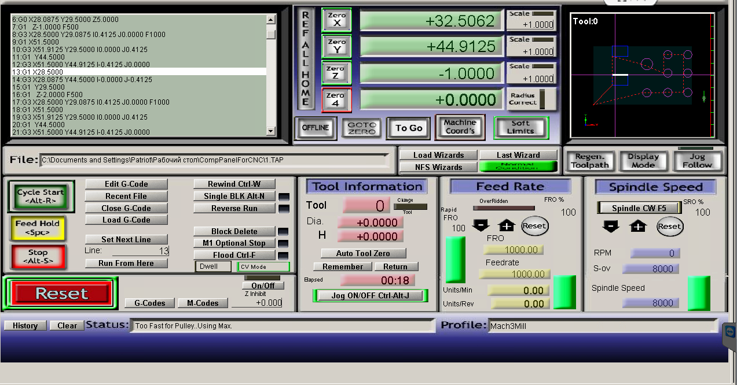The height and width of the screenshot is (385, 737).
Task: Open G-Codes reference
Action: [x=149, y=303]
